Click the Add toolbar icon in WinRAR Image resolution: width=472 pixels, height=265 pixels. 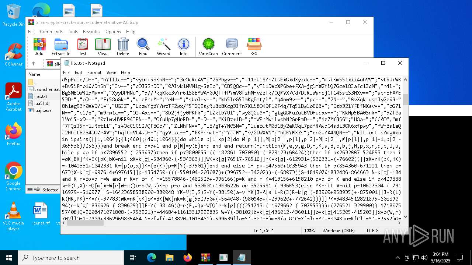click(x=39, y=47)
